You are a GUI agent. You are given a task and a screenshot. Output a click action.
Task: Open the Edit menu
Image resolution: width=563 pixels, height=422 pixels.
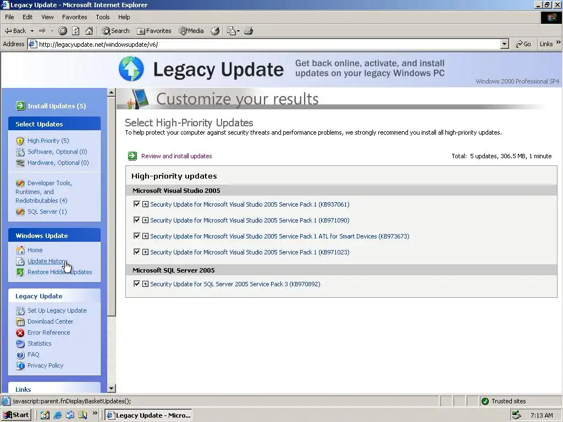point(27,17)
